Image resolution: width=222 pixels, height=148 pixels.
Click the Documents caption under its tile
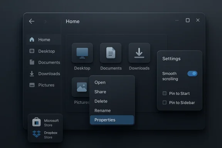tap(111, 68)
